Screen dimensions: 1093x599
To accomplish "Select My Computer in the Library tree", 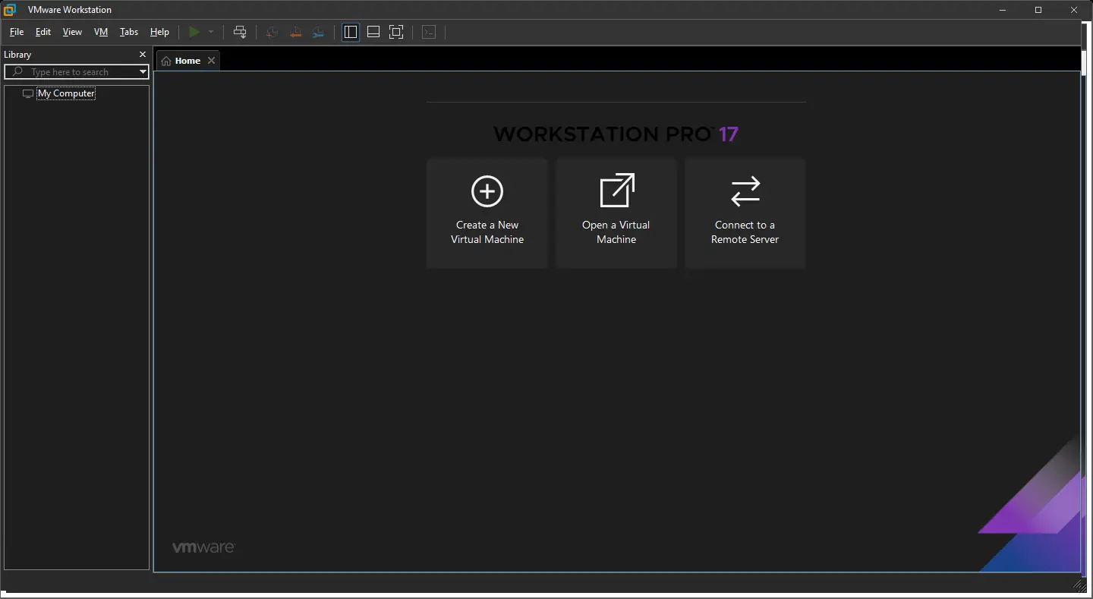I will 66,93.
